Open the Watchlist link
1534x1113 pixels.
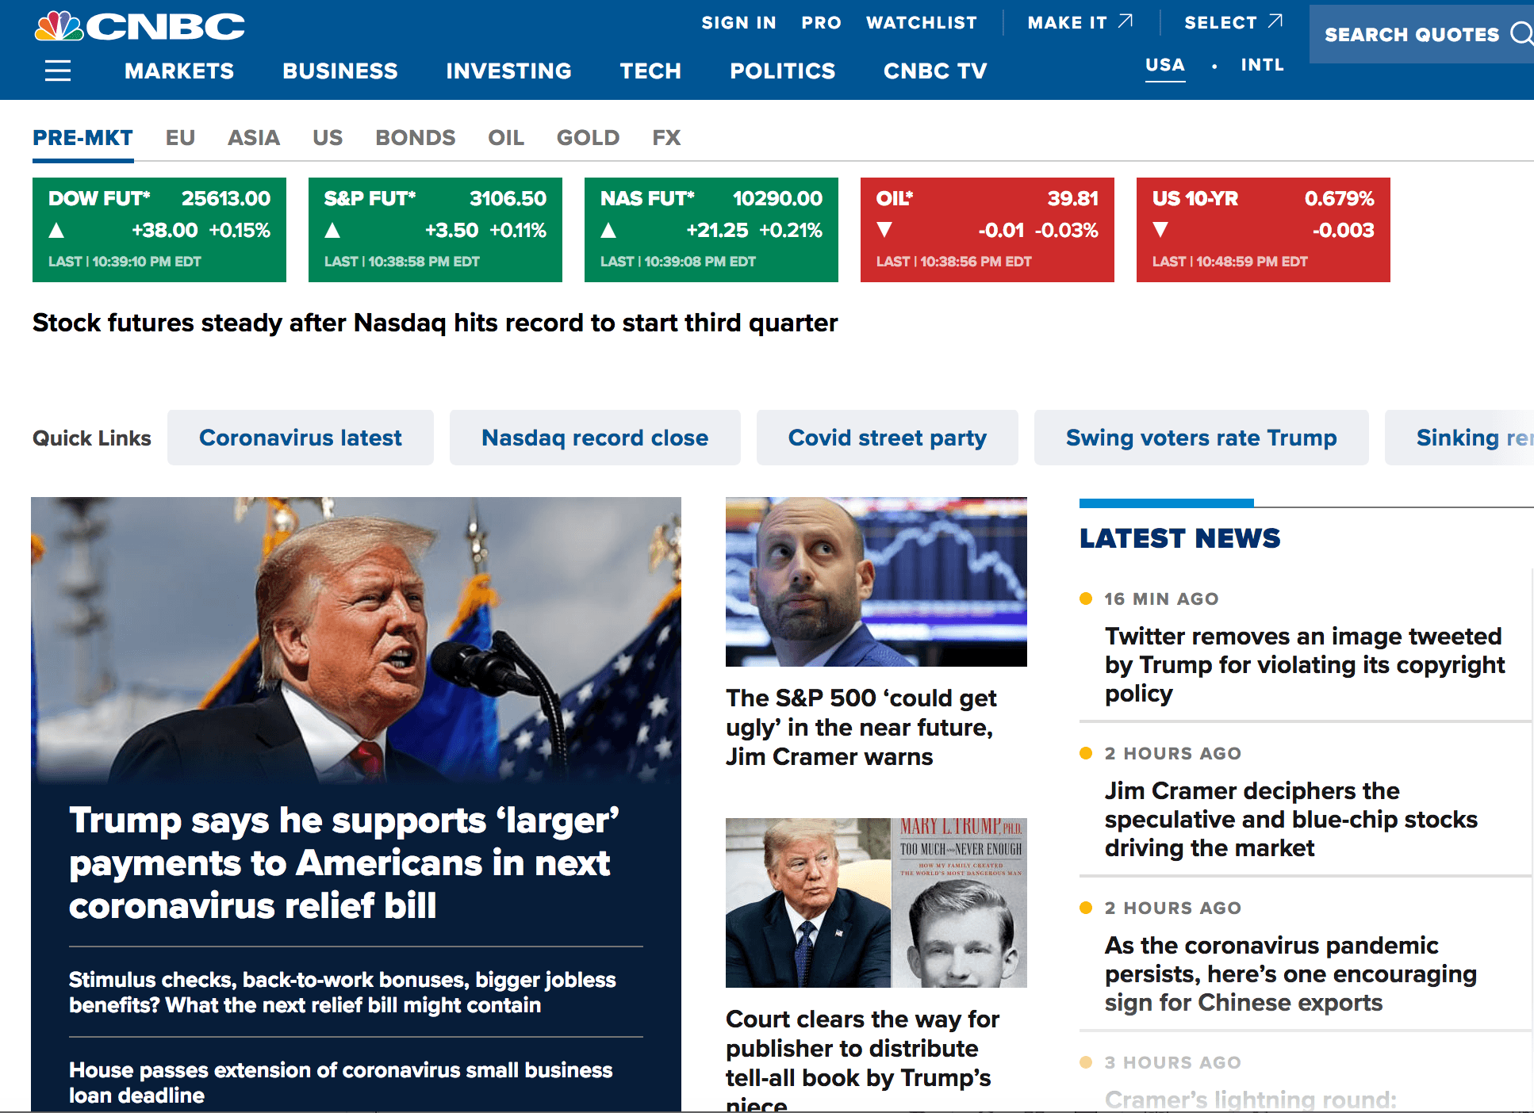[x=922, y=22]
